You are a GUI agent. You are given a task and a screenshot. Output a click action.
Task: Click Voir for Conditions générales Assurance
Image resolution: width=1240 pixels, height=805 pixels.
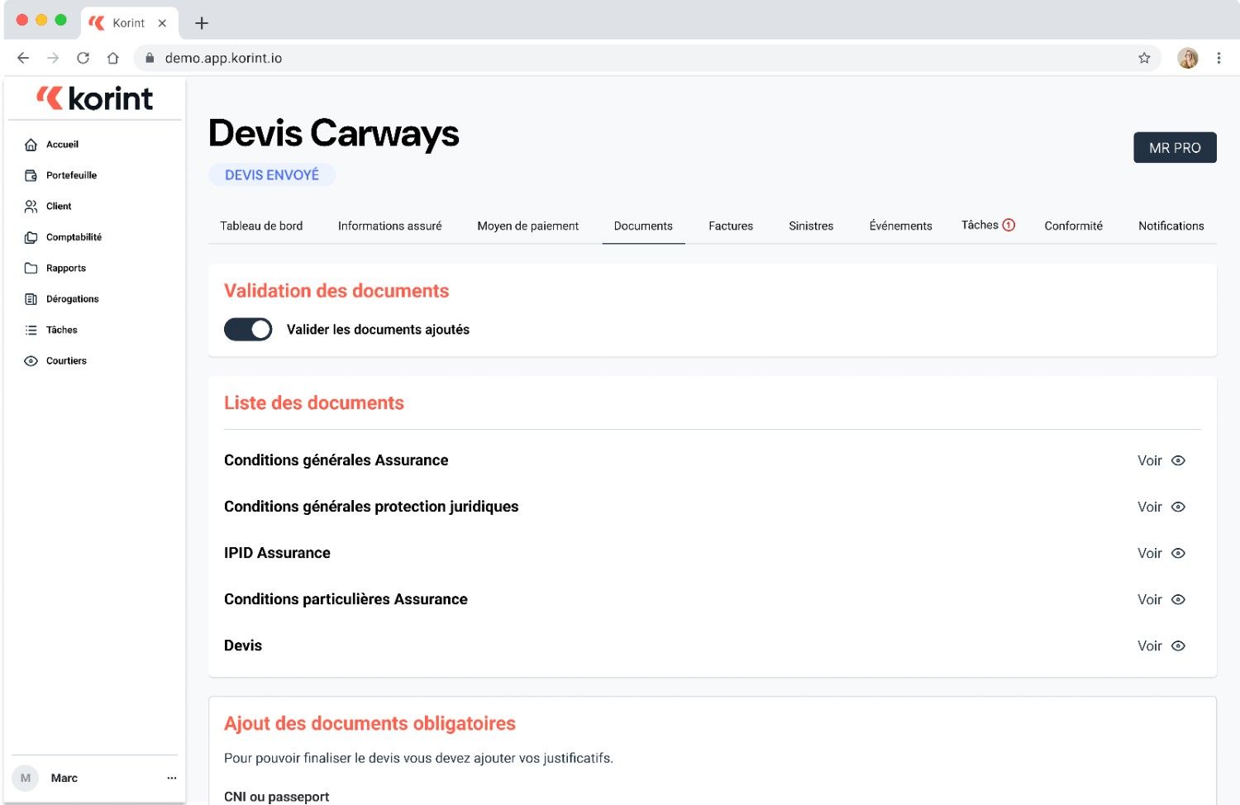[x=1150, y=460]
